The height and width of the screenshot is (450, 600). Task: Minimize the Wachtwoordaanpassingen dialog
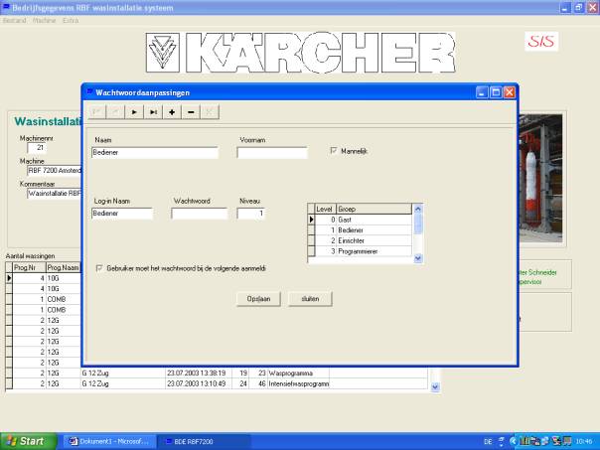482,92
